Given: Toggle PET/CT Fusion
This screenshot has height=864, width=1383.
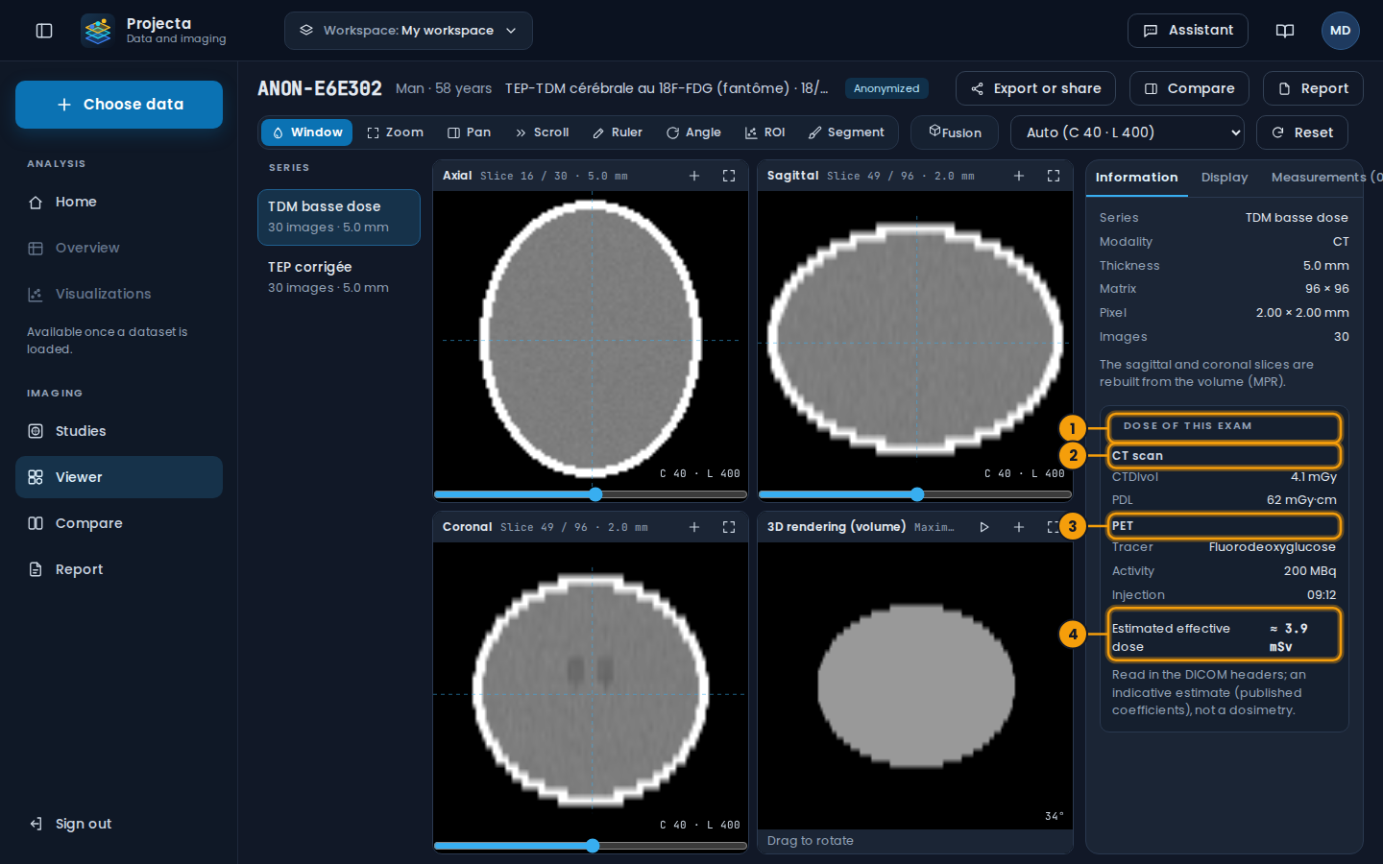Looking at the screenshot, I should coord(955,132).
